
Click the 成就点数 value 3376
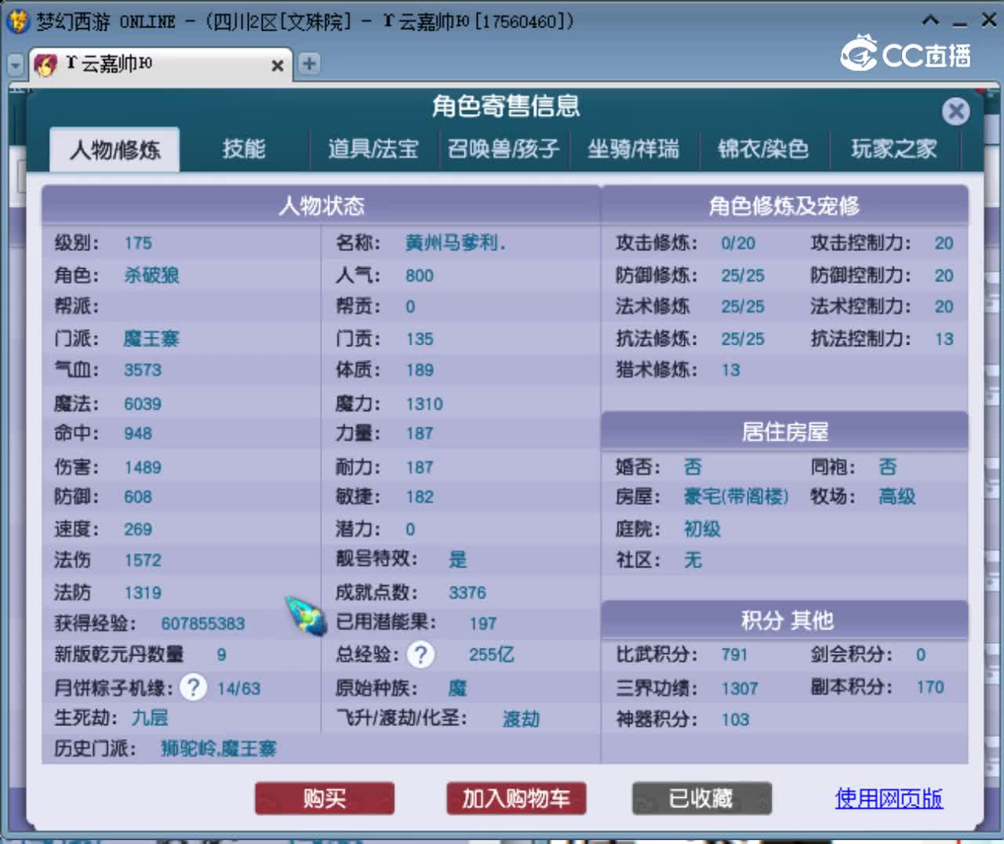point(467,592)
